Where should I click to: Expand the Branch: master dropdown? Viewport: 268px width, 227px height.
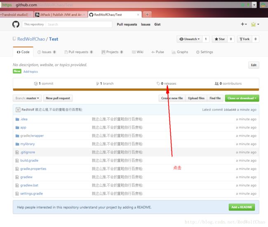27,98
